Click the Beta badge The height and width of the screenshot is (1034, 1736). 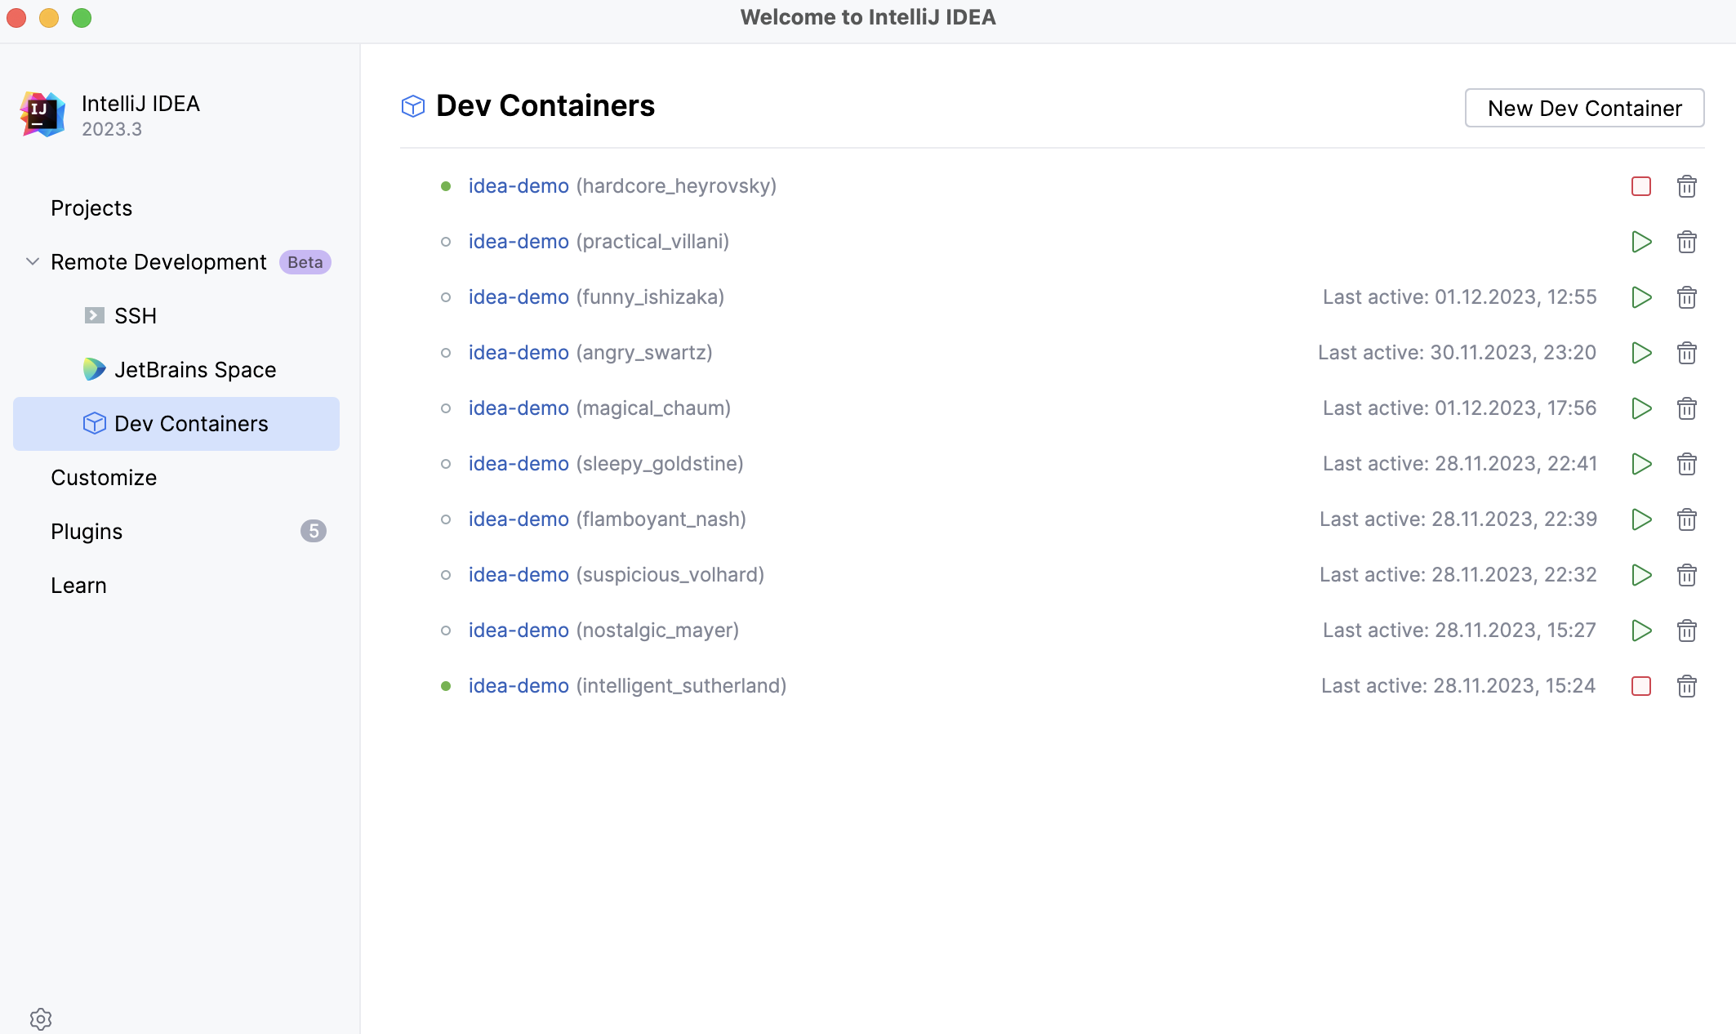tap(305, 262)
